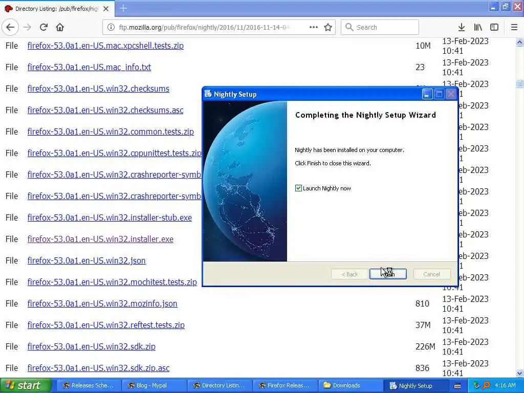Image resolution: width=524 pixels, height=393 pixels.
Task: Open the win32.json link
Action: [x=86, y=260]
